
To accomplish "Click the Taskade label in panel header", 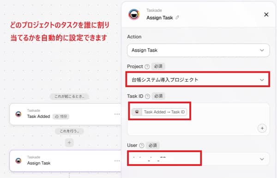I will [x=154, y=10].
